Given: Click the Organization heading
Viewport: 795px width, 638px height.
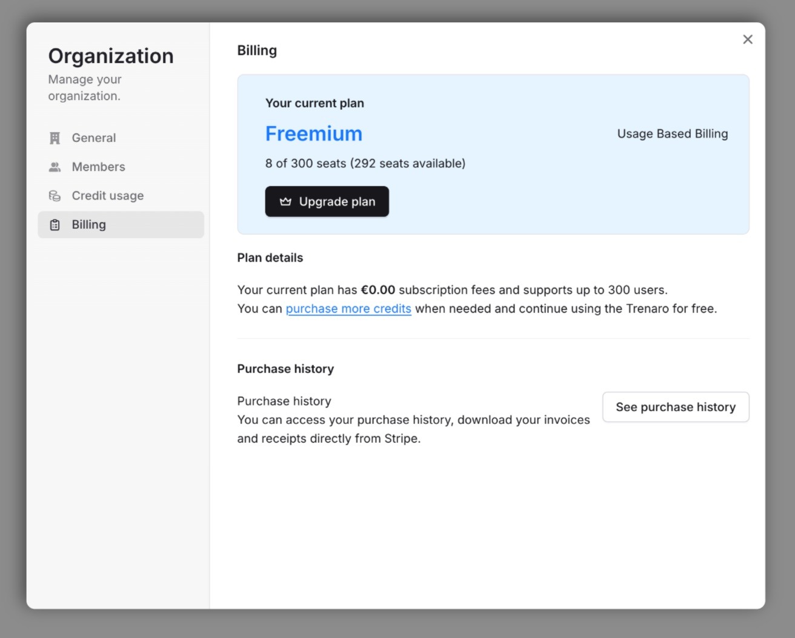Looking at the screenshot, I should point(111,56).
